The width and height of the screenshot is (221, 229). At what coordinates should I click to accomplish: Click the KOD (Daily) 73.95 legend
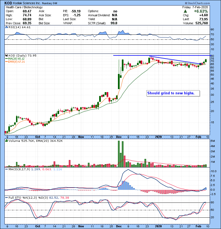pyautogui.click(x=22, y=55)
